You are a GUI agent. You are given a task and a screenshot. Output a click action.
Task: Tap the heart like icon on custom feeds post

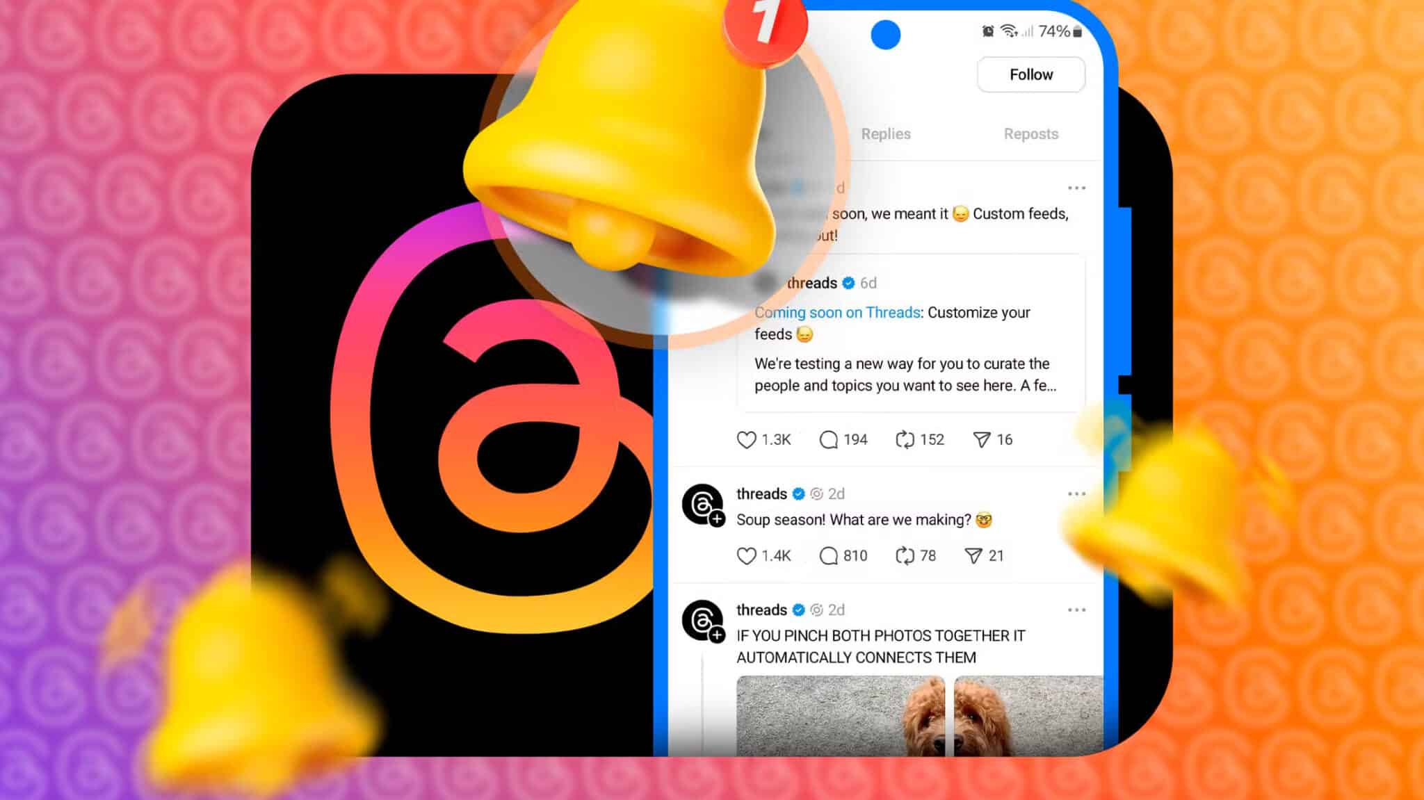click(746, 439)
